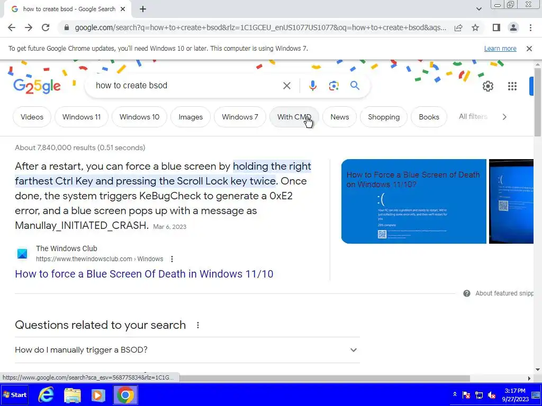Screen dimensions: 542x406
Task: Open Windows Media Player from taskbar
Action: tap(98, 395)
